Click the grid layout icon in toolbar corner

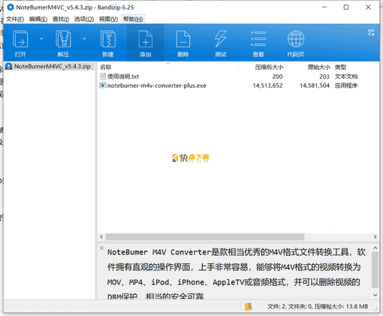click(x=371, y=32)
